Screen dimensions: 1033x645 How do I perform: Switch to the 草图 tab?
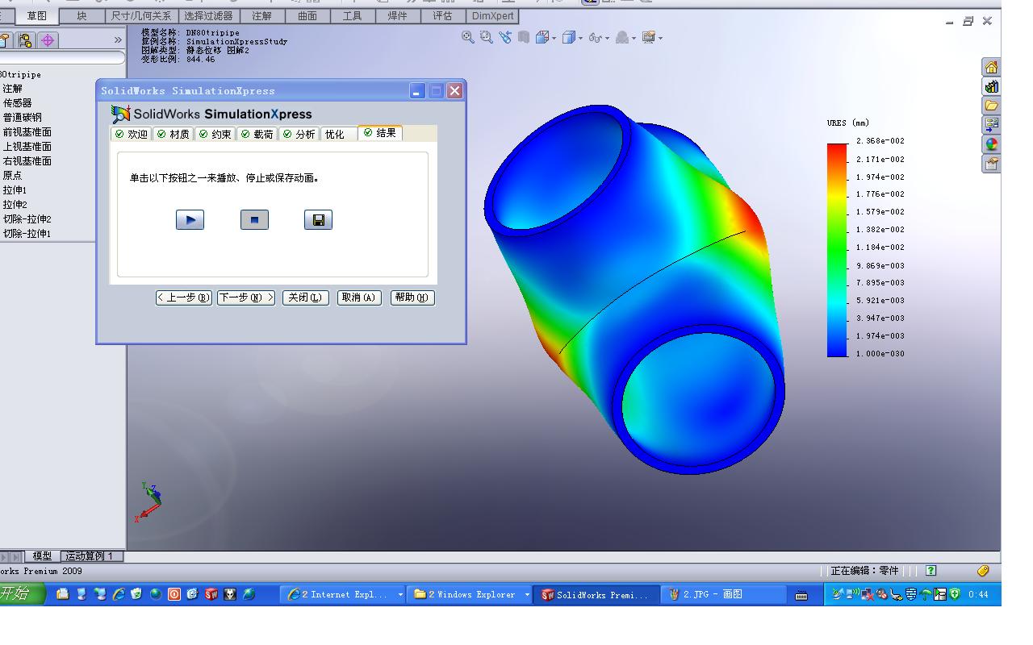[36, 16]
